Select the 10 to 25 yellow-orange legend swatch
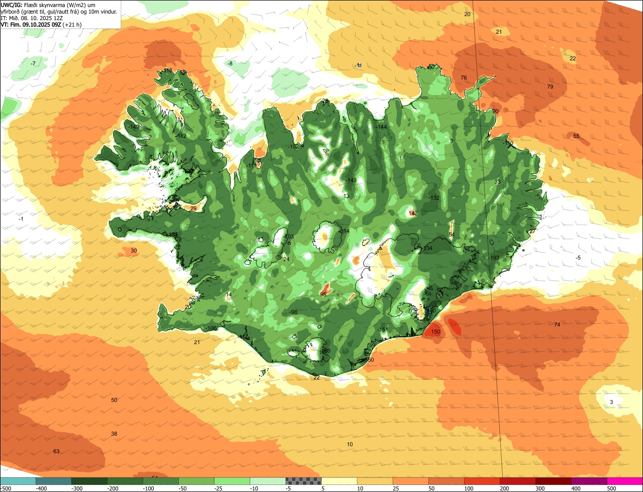The image size is (643, 492). click(375, 481)
